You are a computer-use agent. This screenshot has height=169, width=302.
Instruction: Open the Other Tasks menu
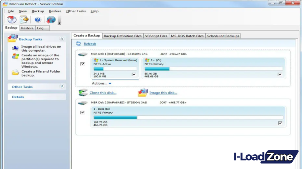tap(76, 11)
